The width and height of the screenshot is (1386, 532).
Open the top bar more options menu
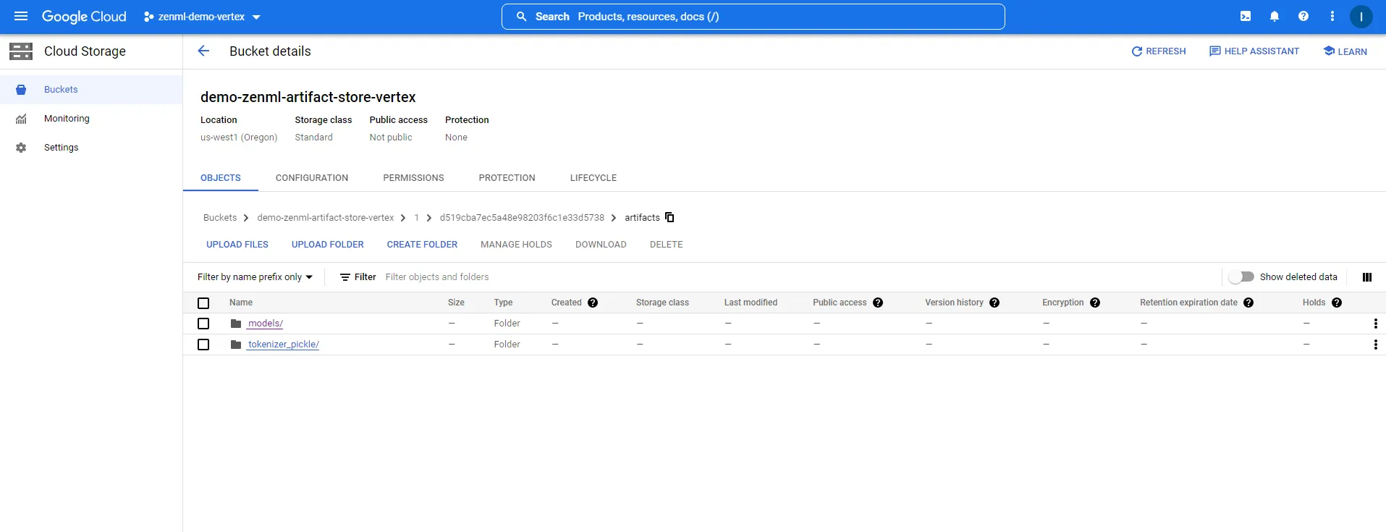click(1332, 16)
